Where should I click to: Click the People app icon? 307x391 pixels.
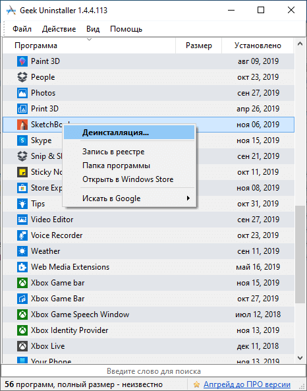pyautogui.click(x=22, y=77)
